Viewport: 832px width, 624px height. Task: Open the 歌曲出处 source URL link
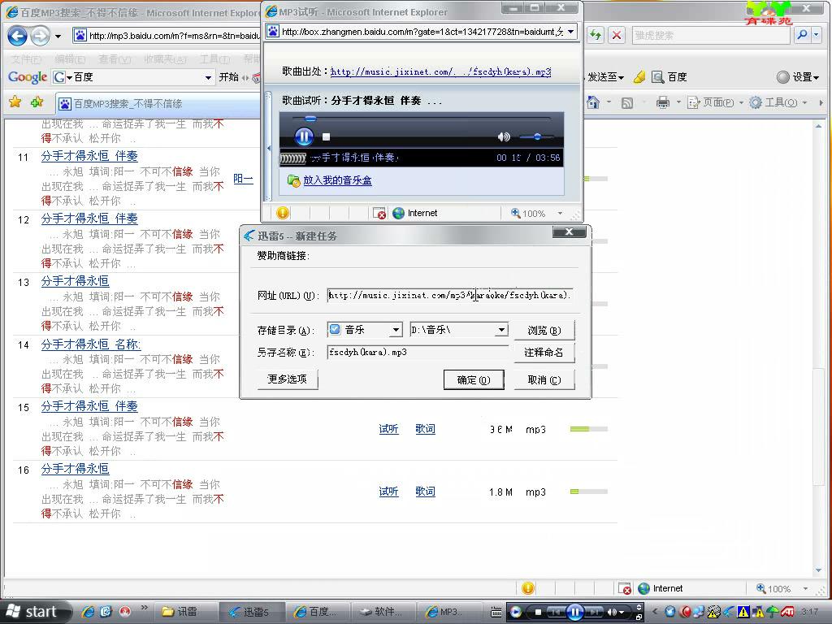(x=440, y=71)
